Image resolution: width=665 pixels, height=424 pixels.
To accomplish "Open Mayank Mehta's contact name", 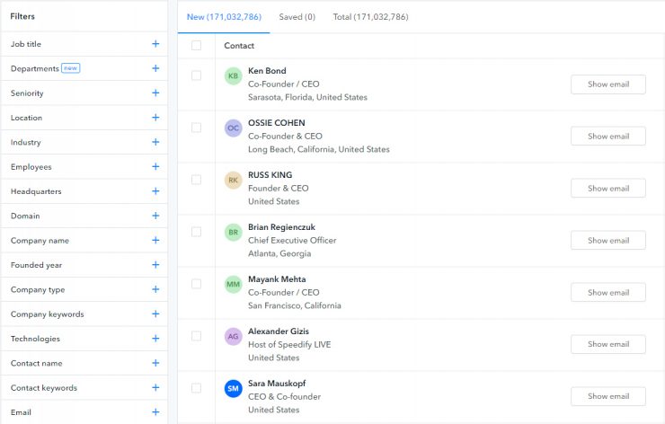I will (x=276, y=279).
